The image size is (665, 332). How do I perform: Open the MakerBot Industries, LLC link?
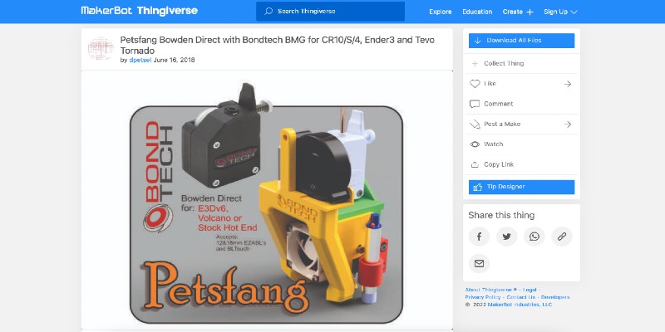(520, 305)
